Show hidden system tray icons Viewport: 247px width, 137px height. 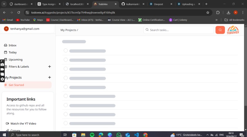[x=207, y=135]
